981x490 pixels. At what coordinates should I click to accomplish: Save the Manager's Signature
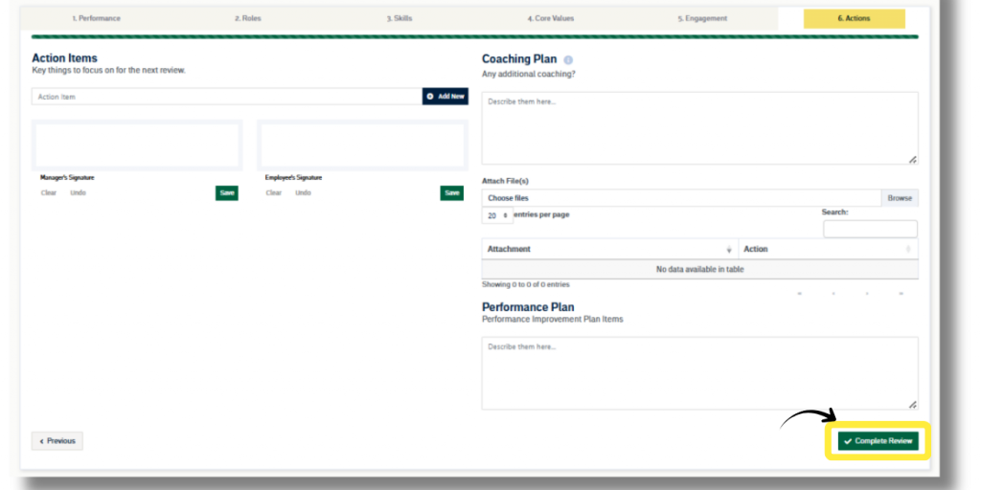(x=227, y=192)
